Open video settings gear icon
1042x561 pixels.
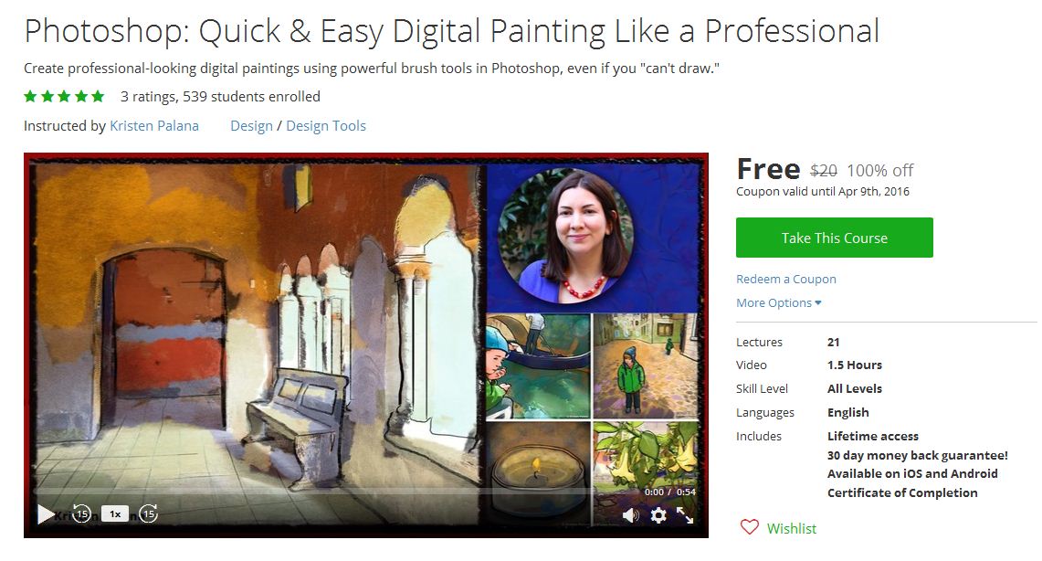point(658,515)
